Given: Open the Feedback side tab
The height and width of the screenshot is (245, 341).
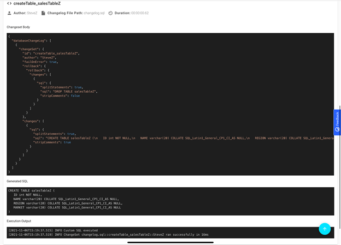Looking at the screenshot, I should 337,121.
